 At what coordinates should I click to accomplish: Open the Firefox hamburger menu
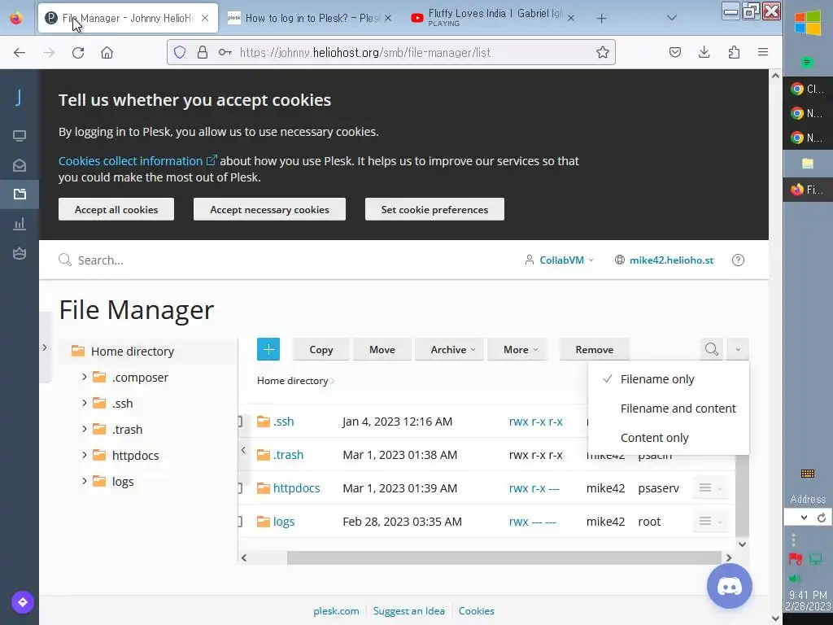click(763, 52)
